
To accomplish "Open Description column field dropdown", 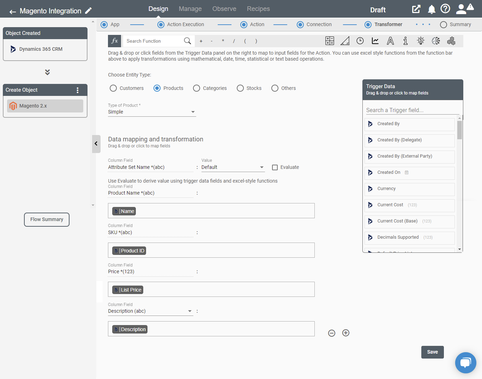I will [150, 311].
